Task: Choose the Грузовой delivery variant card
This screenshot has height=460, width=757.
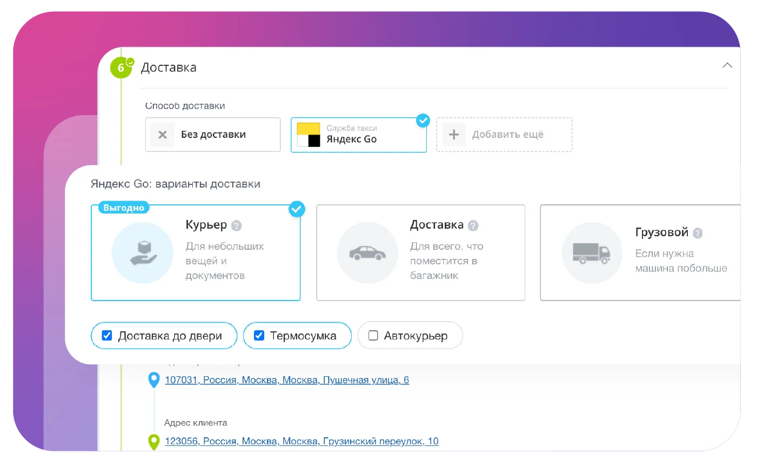Action: point(640,252)
